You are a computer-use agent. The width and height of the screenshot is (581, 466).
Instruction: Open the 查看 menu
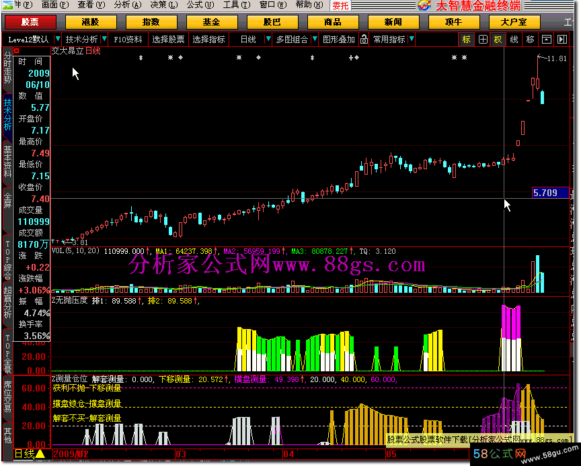click(x=91, y=5)
